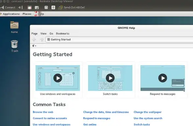Click the forward arrow in GNOME Help

tap(42, 39)
